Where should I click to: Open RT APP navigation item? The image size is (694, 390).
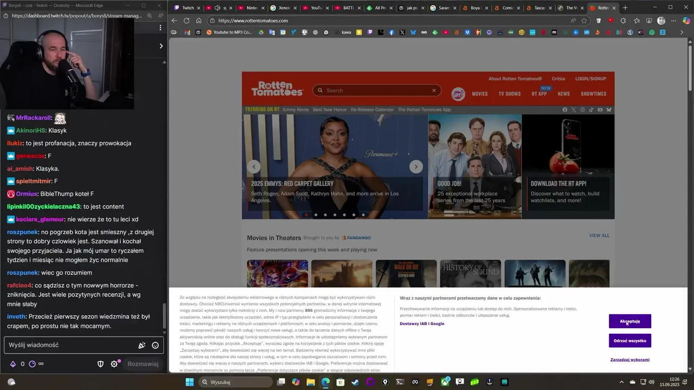coord(539,94)
